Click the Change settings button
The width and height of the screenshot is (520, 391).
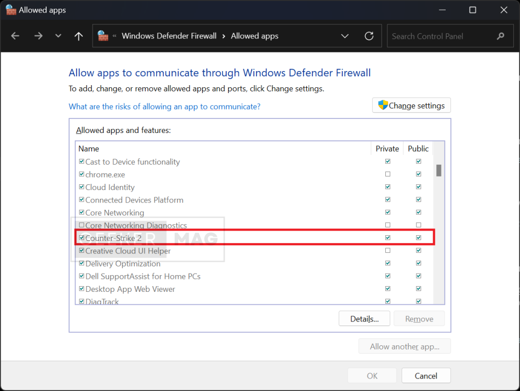click(411, 105)
